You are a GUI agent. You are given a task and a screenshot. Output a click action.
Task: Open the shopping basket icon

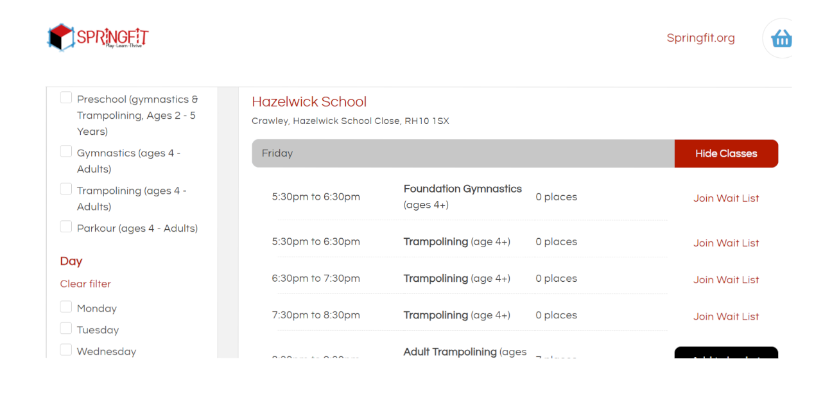pyautogui.click(x=781, y=39)
